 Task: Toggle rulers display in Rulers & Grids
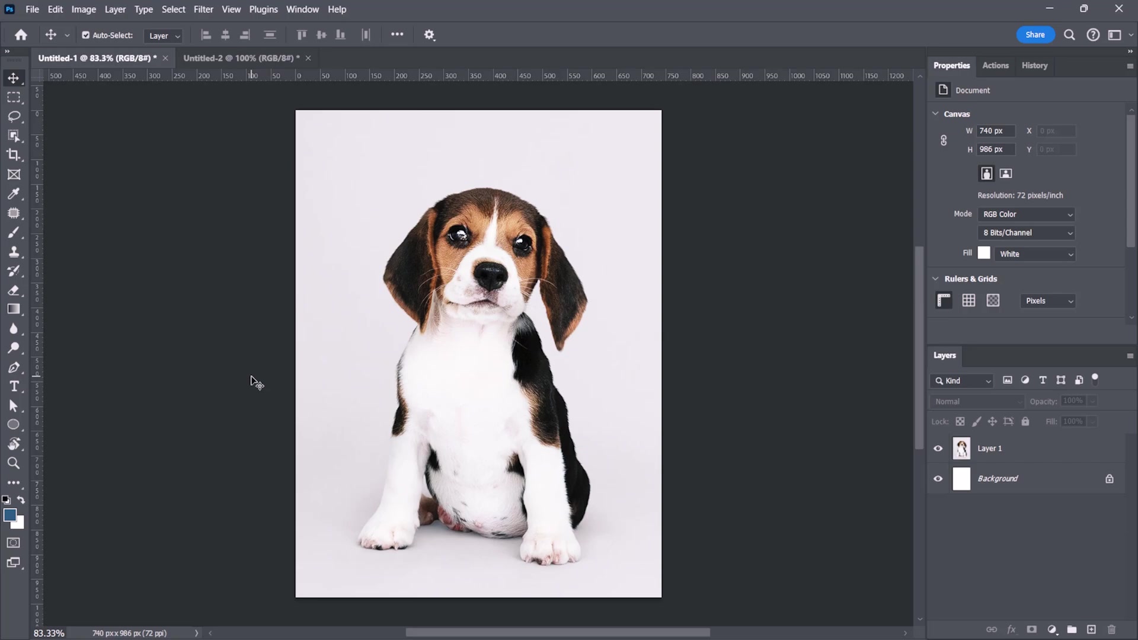click(944, 301)
